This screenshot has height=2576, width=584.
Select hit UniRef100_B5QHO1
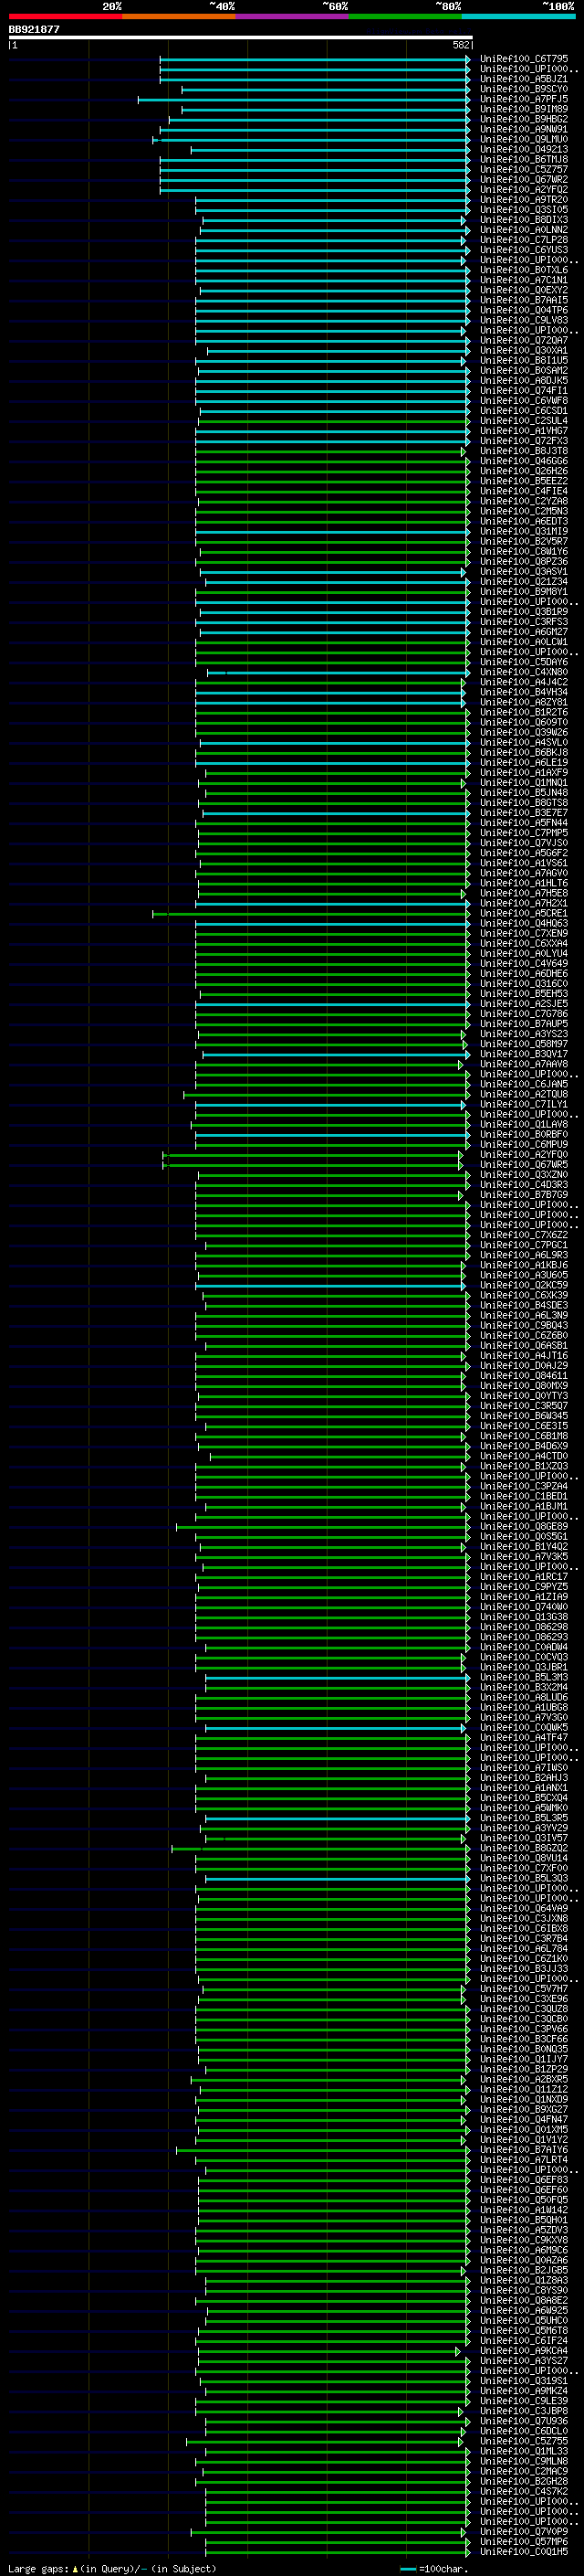click(523, 2220)
